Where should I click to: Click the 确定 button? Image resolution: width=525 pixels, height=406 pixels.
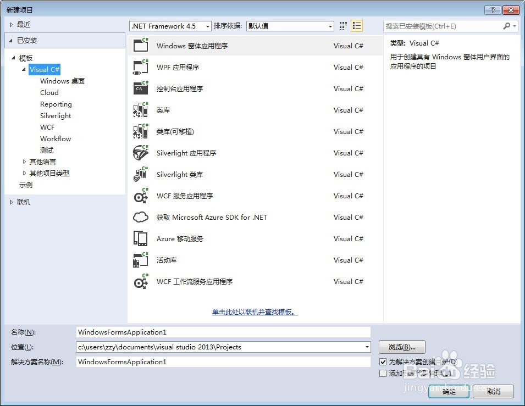449,391
